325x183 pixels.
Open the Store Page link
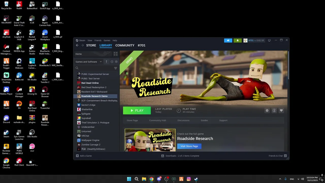pos(132,120)
